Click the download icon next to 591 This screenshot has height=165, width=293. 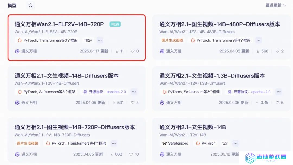pyautogui.click(x=114, y=103)
